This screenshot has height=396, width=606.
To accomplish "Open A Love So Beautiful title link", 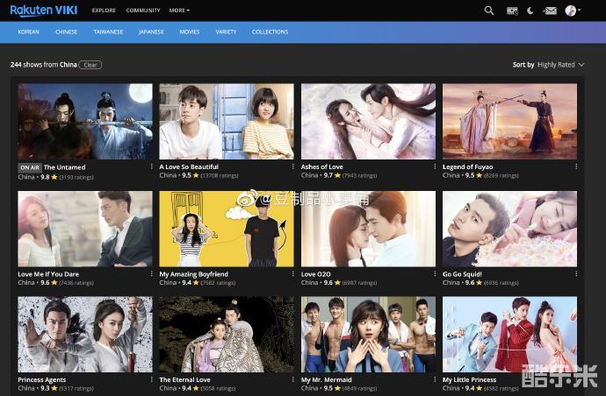I will pyautogui.click(x=189, y=167).
